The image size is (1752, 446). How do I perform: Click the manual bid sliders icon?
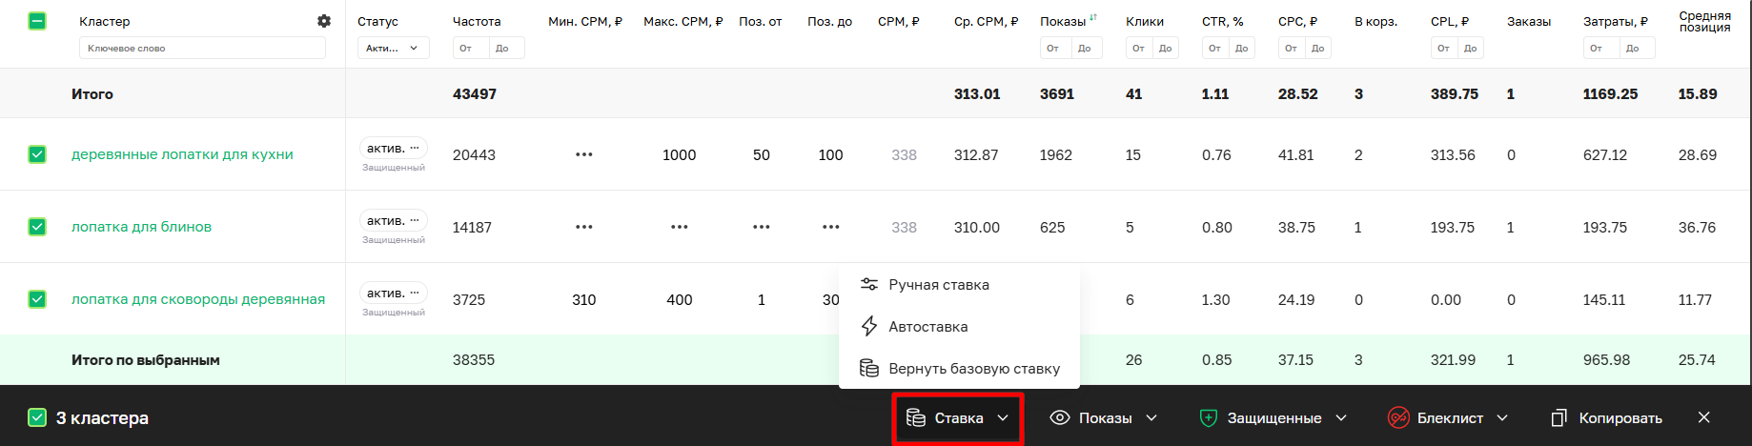point(868,284)
